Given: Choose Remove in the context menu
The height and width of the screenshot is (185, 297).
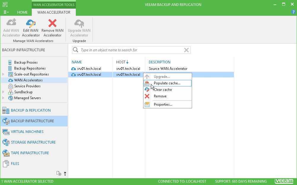Looking at the screenshot, I should tap(167, 96).
